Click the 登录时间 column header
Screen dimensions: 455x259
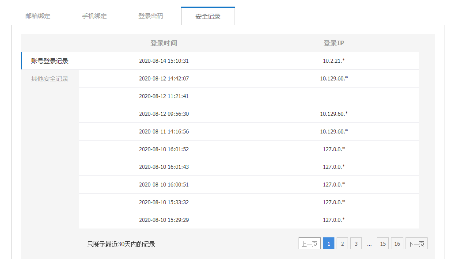(163, 43)
